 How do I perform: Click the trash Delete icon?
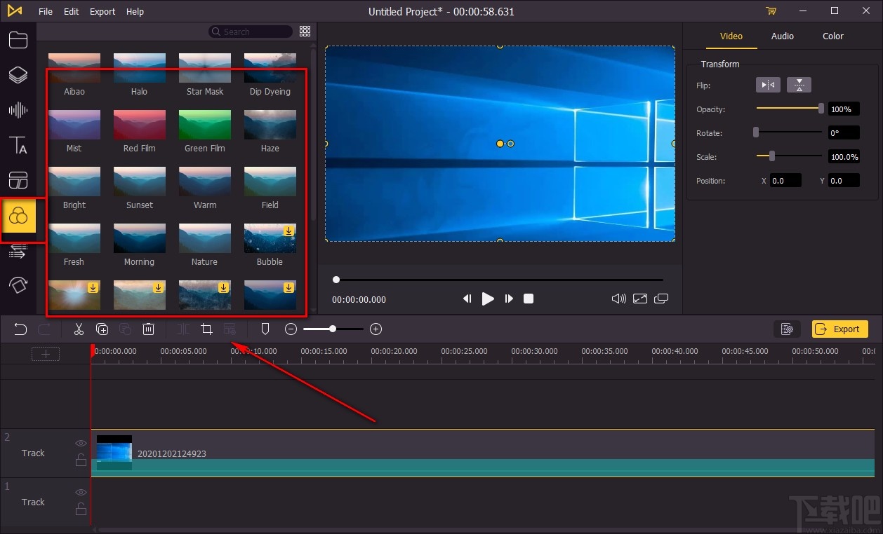149,329
